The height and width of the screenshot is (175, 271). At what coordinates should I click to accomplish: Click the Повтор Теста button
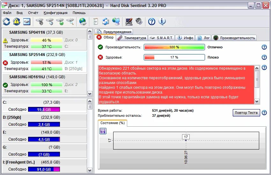point(246,113)
